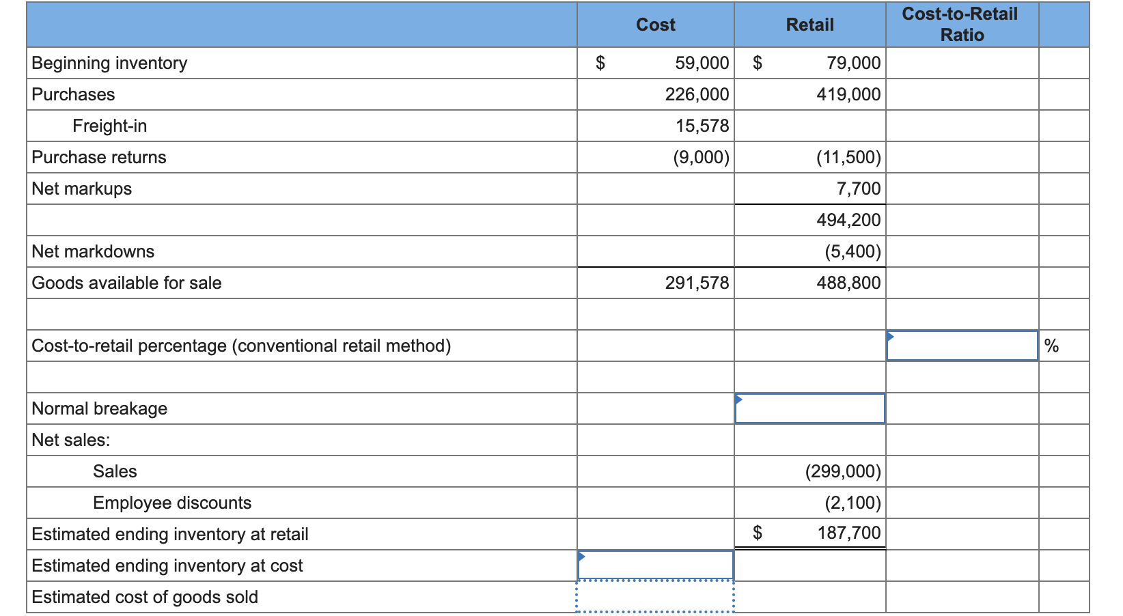Click the 'Net markups' row label
The height and width of the screenshot is (616, 1123).
(82, 188)
